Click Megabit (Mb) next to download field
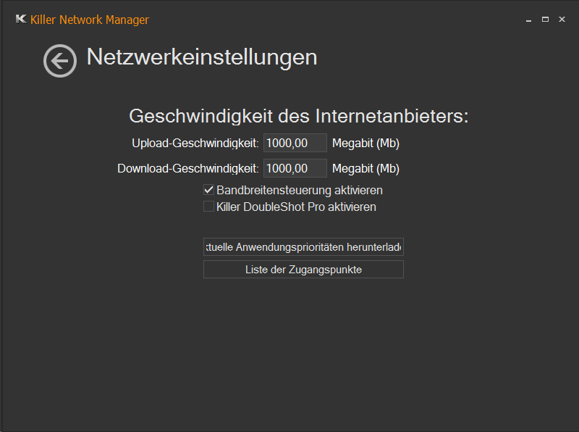The width and height of the screenshot is (579, 432). tap(366, 169)
